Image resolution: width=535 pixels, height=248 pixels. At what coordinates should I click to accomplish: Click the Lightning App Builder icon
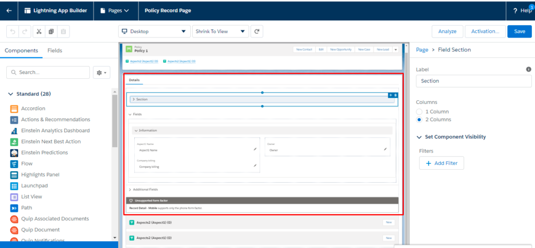tap(28, 10)
